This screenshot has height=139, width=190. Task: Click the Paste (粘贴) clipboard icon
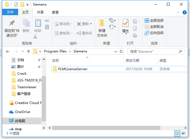click(38, 23)
